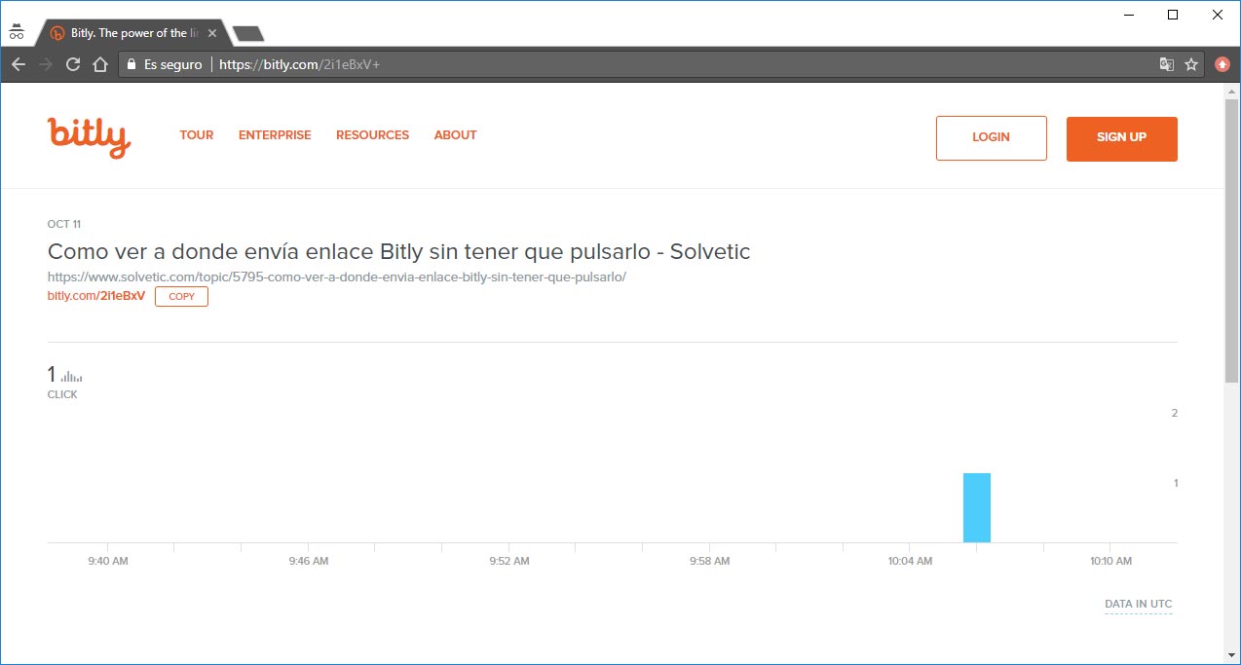
Task: Click the bitly logo
Action: coord(89,137)
